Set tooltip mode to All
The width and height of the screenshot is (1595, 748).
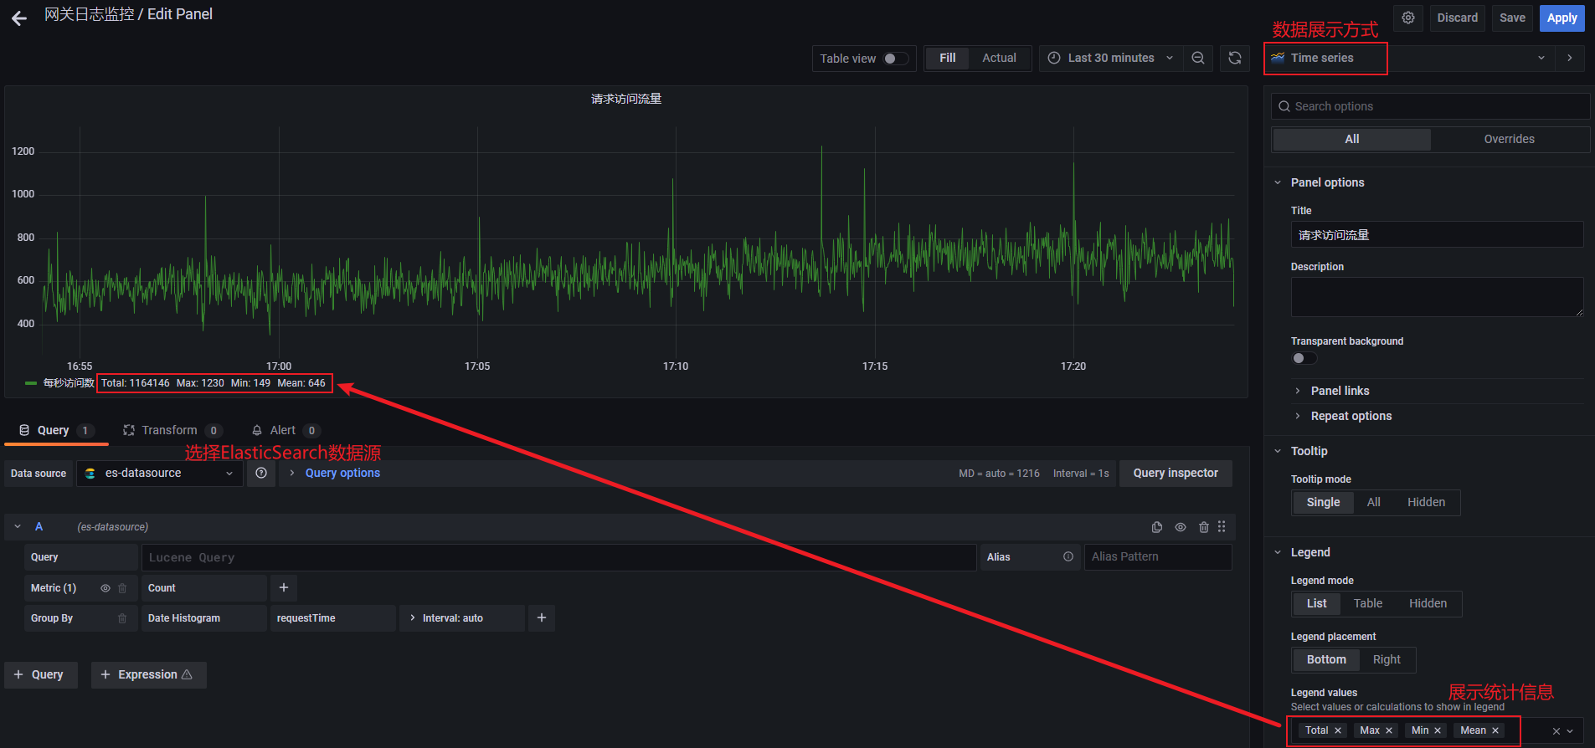click(x=1373, y=502)
